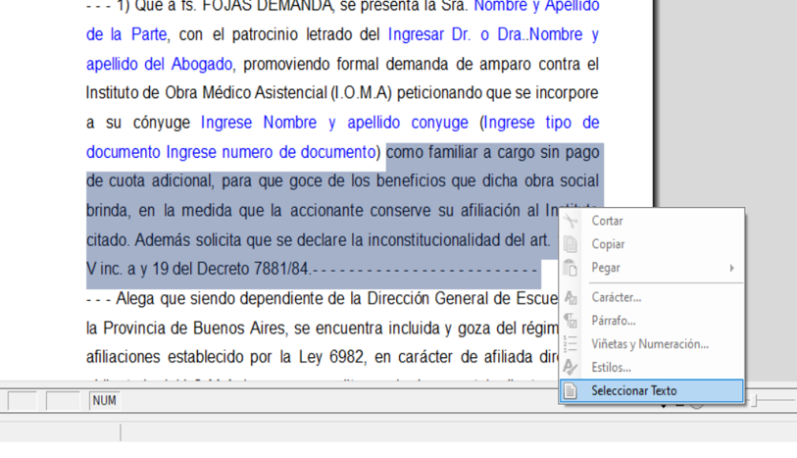Click the 'Nombre y Apellido de la Parte' field
This screenshot has width=797, height=458.
coord(535,6)
